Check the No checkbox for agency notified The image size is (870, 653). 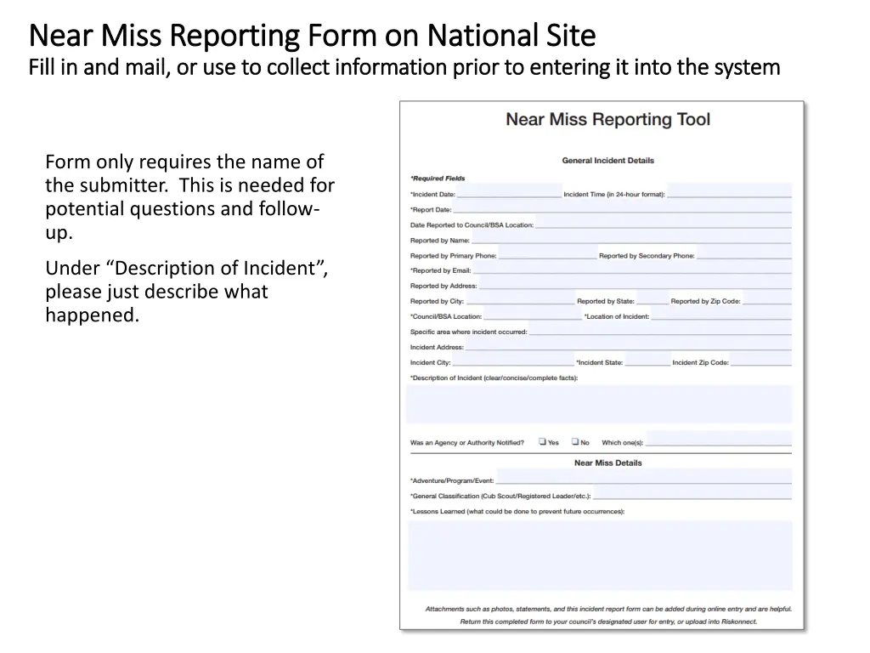(574, 442)
